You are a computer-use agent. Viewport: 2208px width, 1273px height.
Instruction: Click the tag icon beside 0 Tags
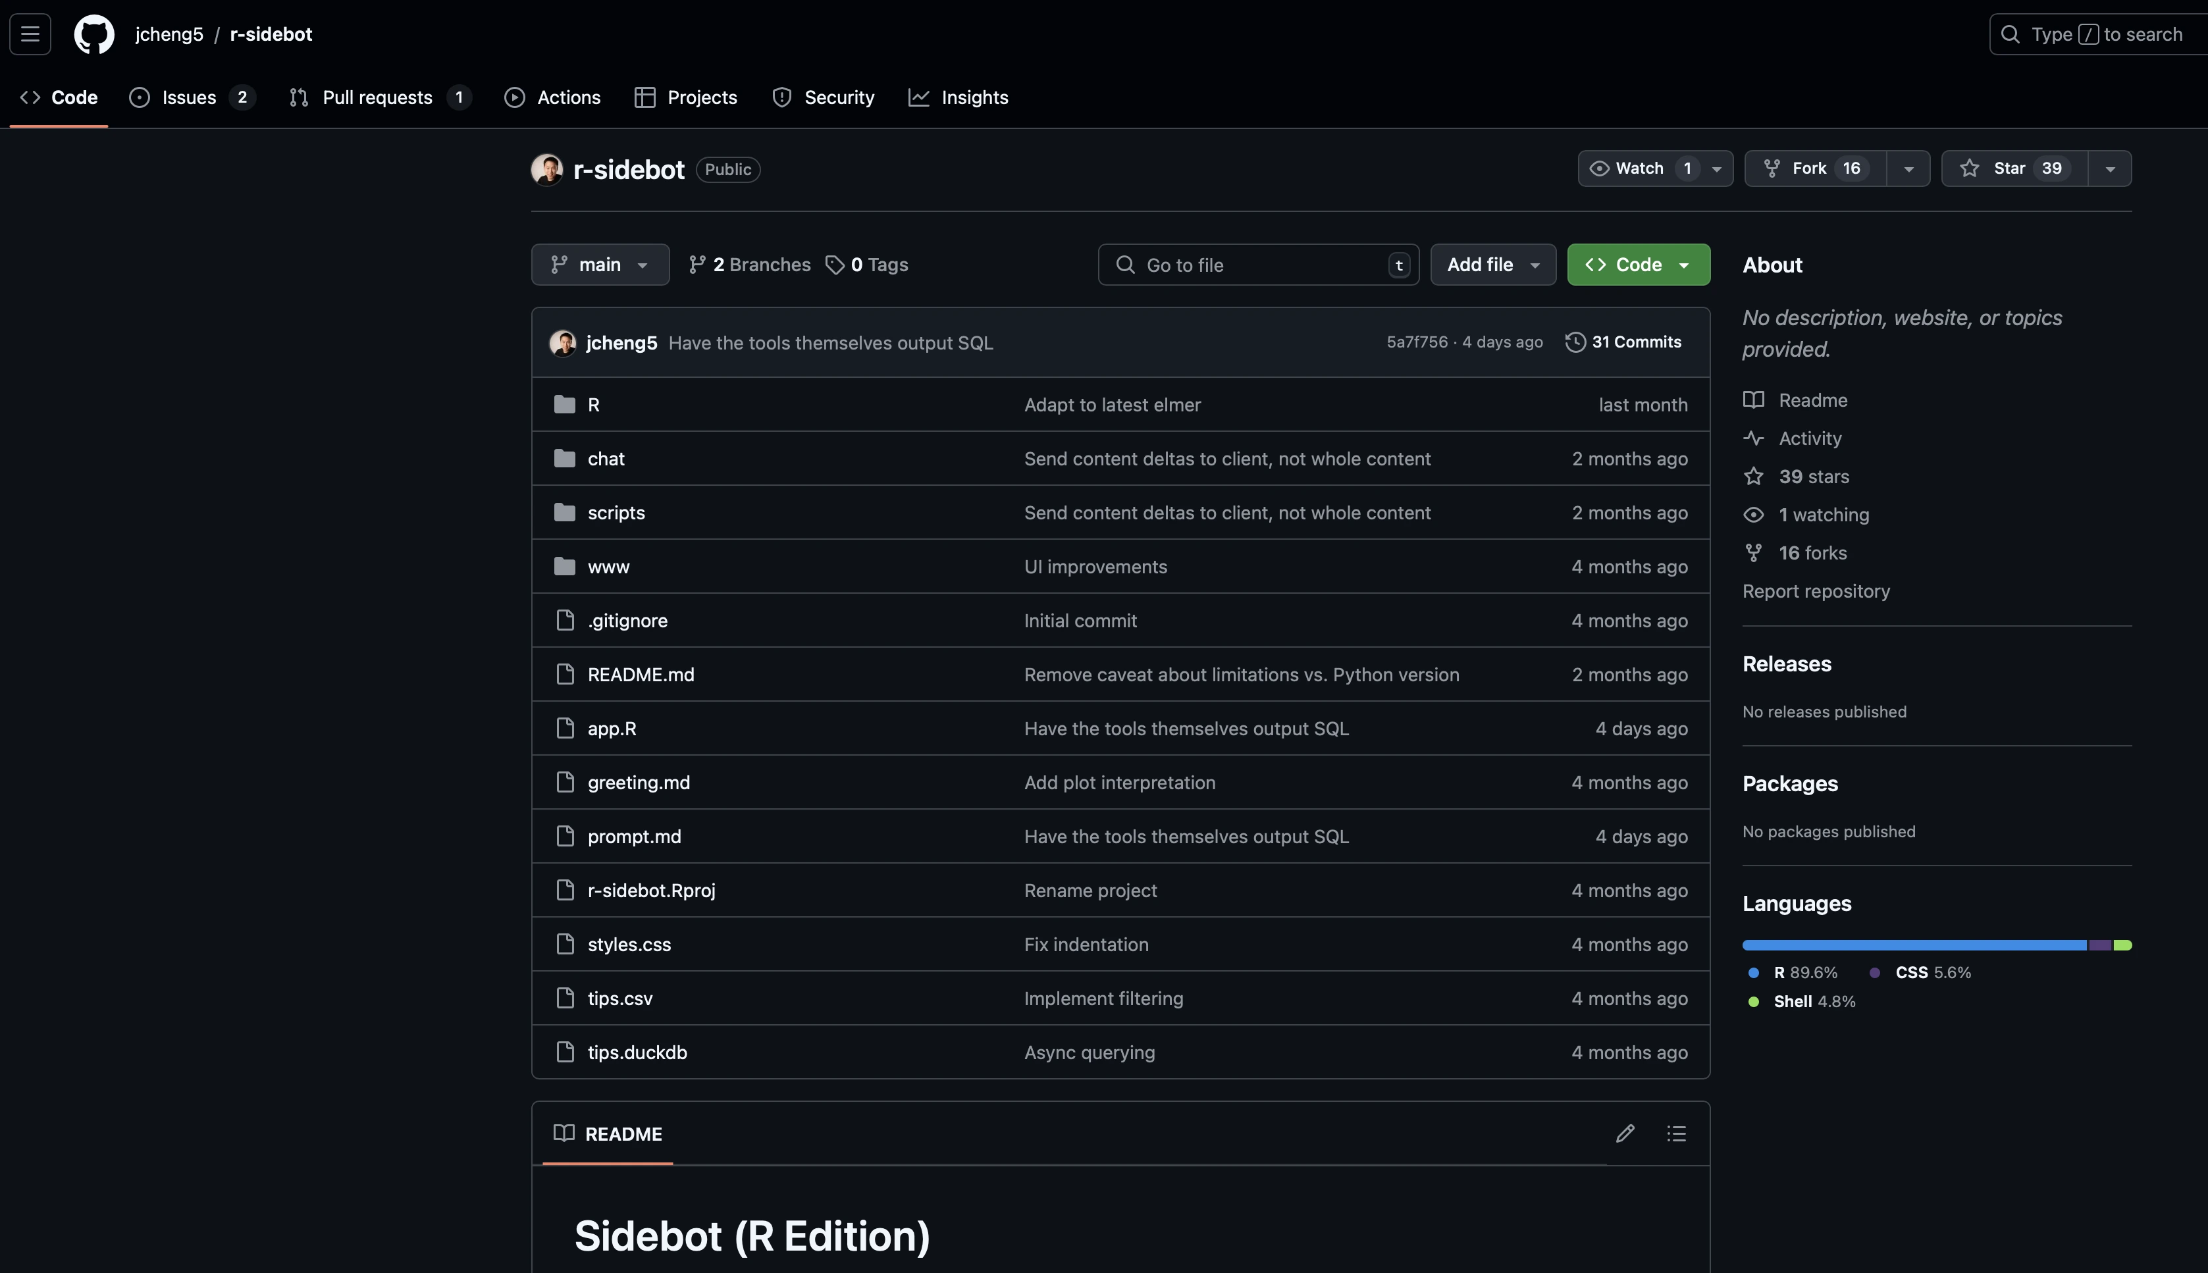pos(835,265)
